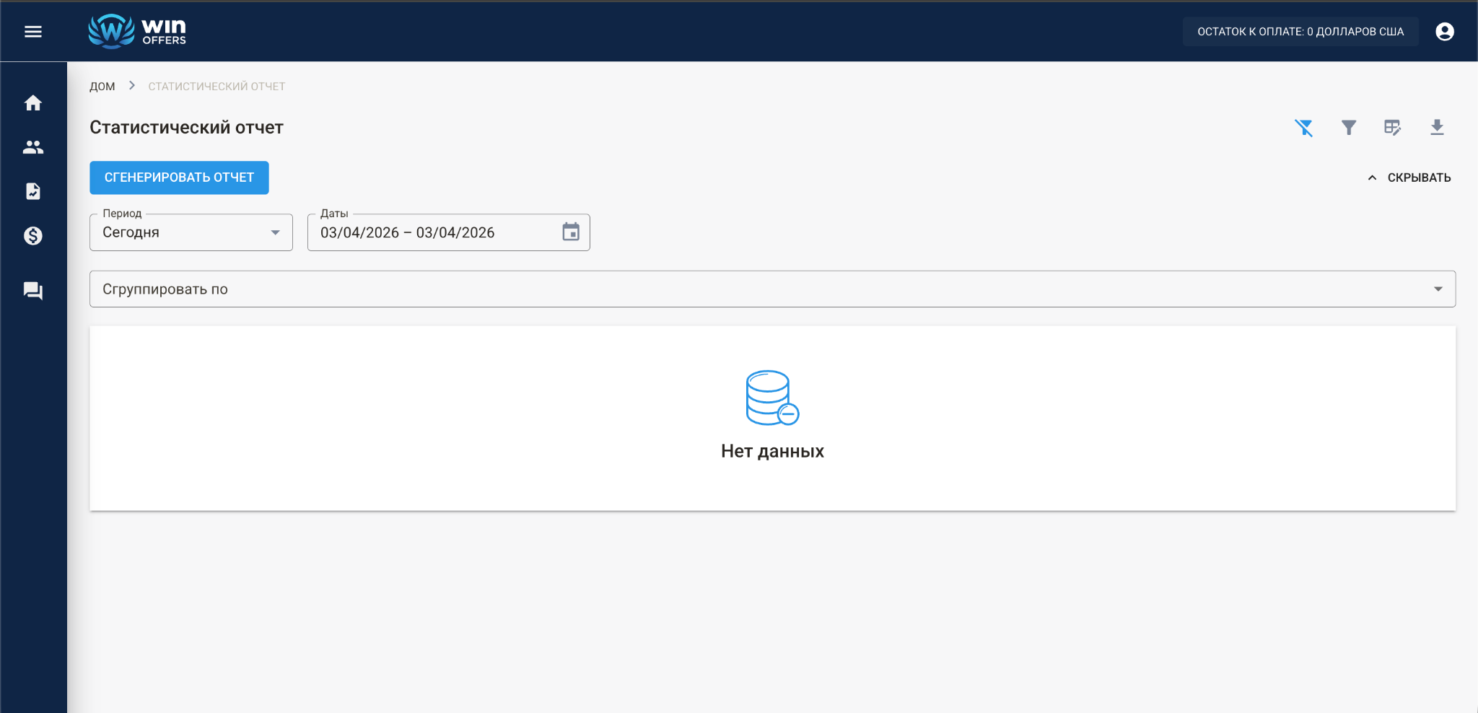Collapse filters using Скрывать

1409,178
